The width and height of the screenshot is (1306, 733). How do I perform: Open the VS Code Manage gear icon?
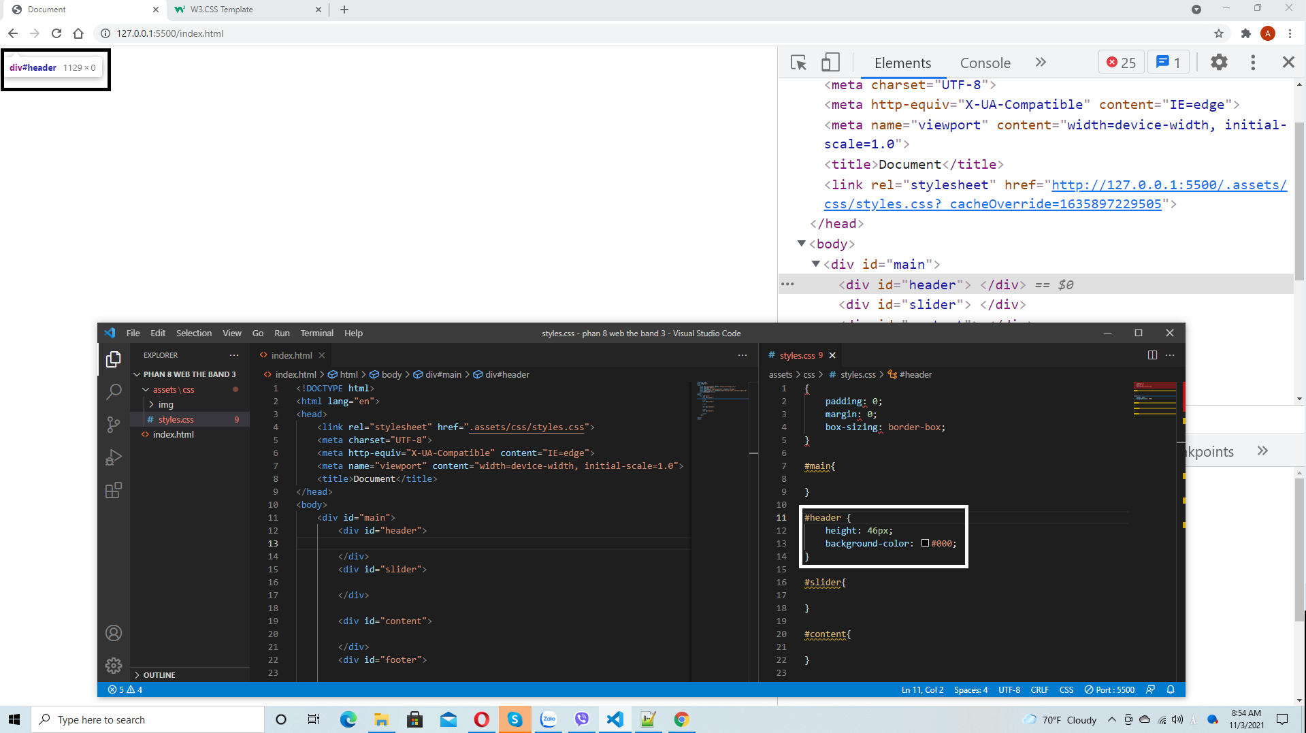point(114,666)
